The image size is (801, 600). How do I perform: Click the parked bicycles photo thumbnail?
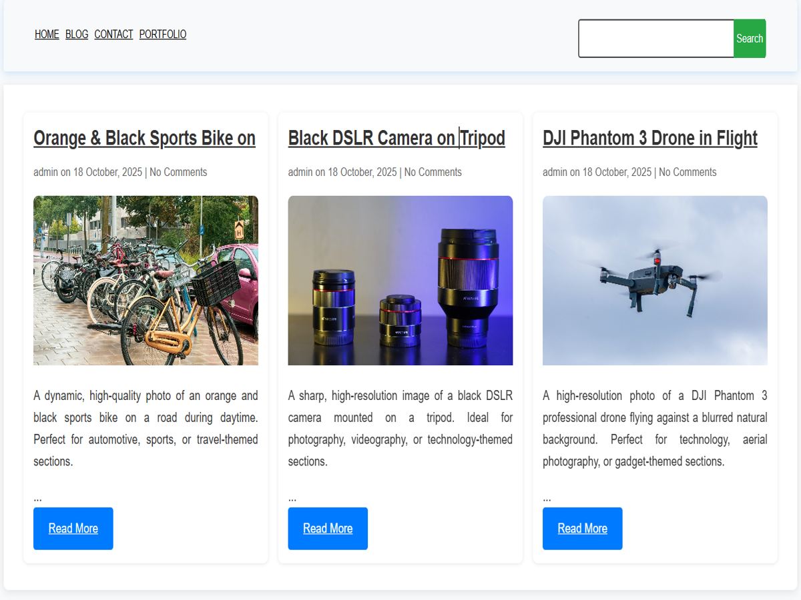[x=146, y=280]
